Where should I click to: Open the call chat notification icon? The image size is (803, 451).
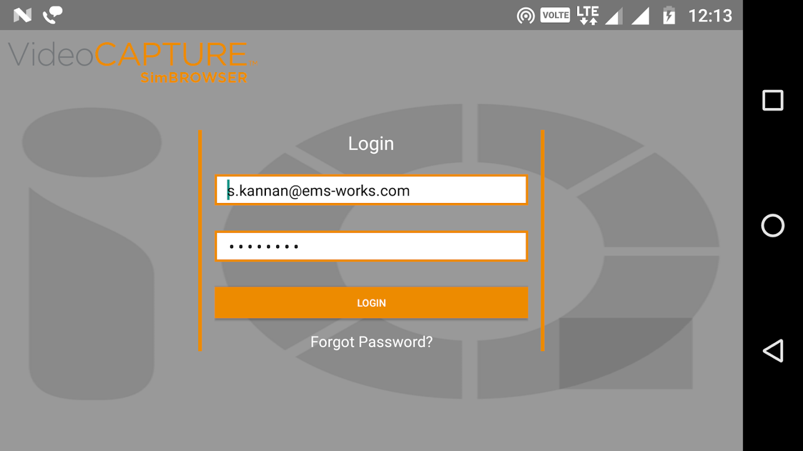pos(53,15)
